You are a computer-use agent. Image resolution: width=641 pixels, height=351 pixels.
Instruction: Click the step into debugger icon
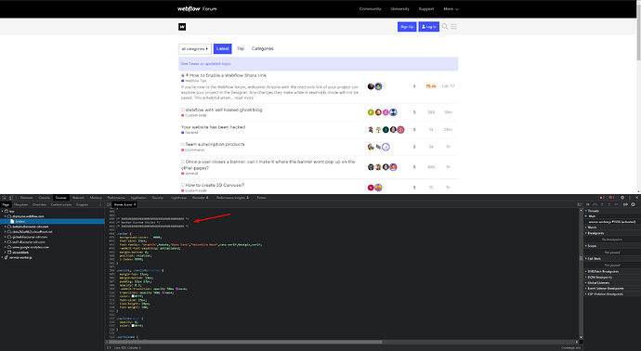pyautogui.click(x=602, y=204)
